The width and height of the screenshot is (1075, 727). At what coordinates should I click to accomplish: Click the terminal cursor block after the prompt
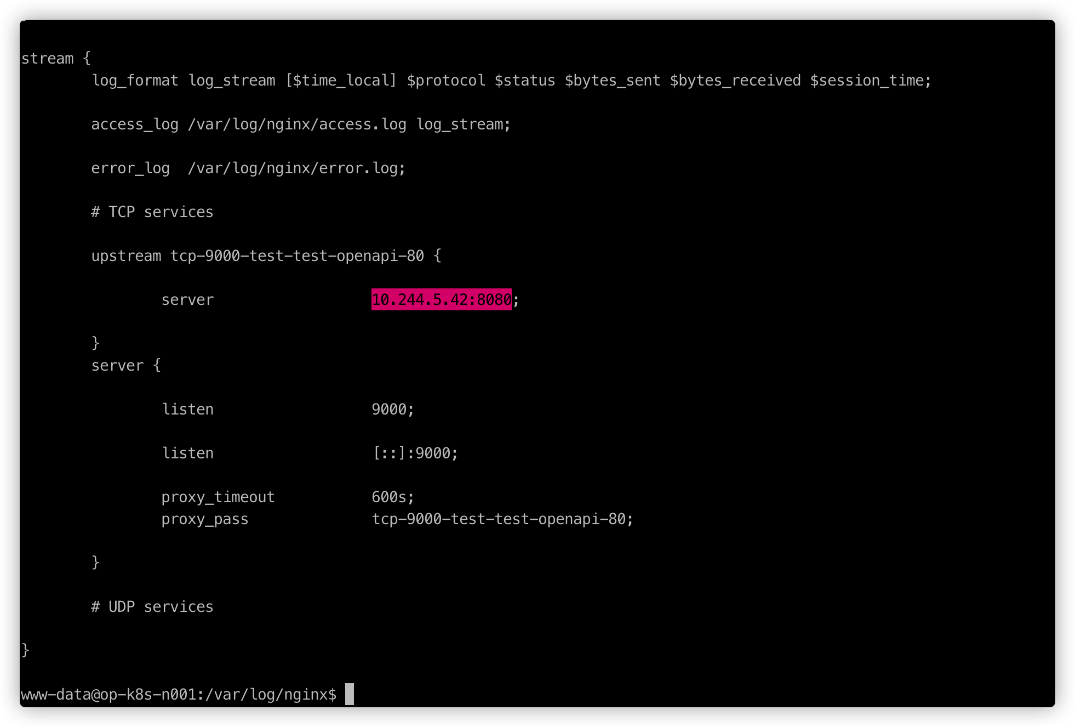[350, 694]
